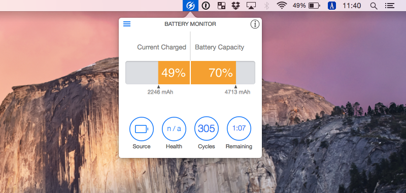Click the Health label
Viewport: 406px width, 193px height.
click(174, 146)
